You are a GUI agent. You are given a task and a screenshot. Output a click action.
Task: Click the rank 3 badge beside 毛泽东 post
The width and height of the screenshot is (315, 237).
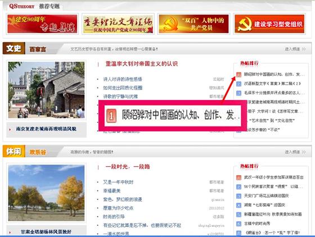click(x=238, y=93)
